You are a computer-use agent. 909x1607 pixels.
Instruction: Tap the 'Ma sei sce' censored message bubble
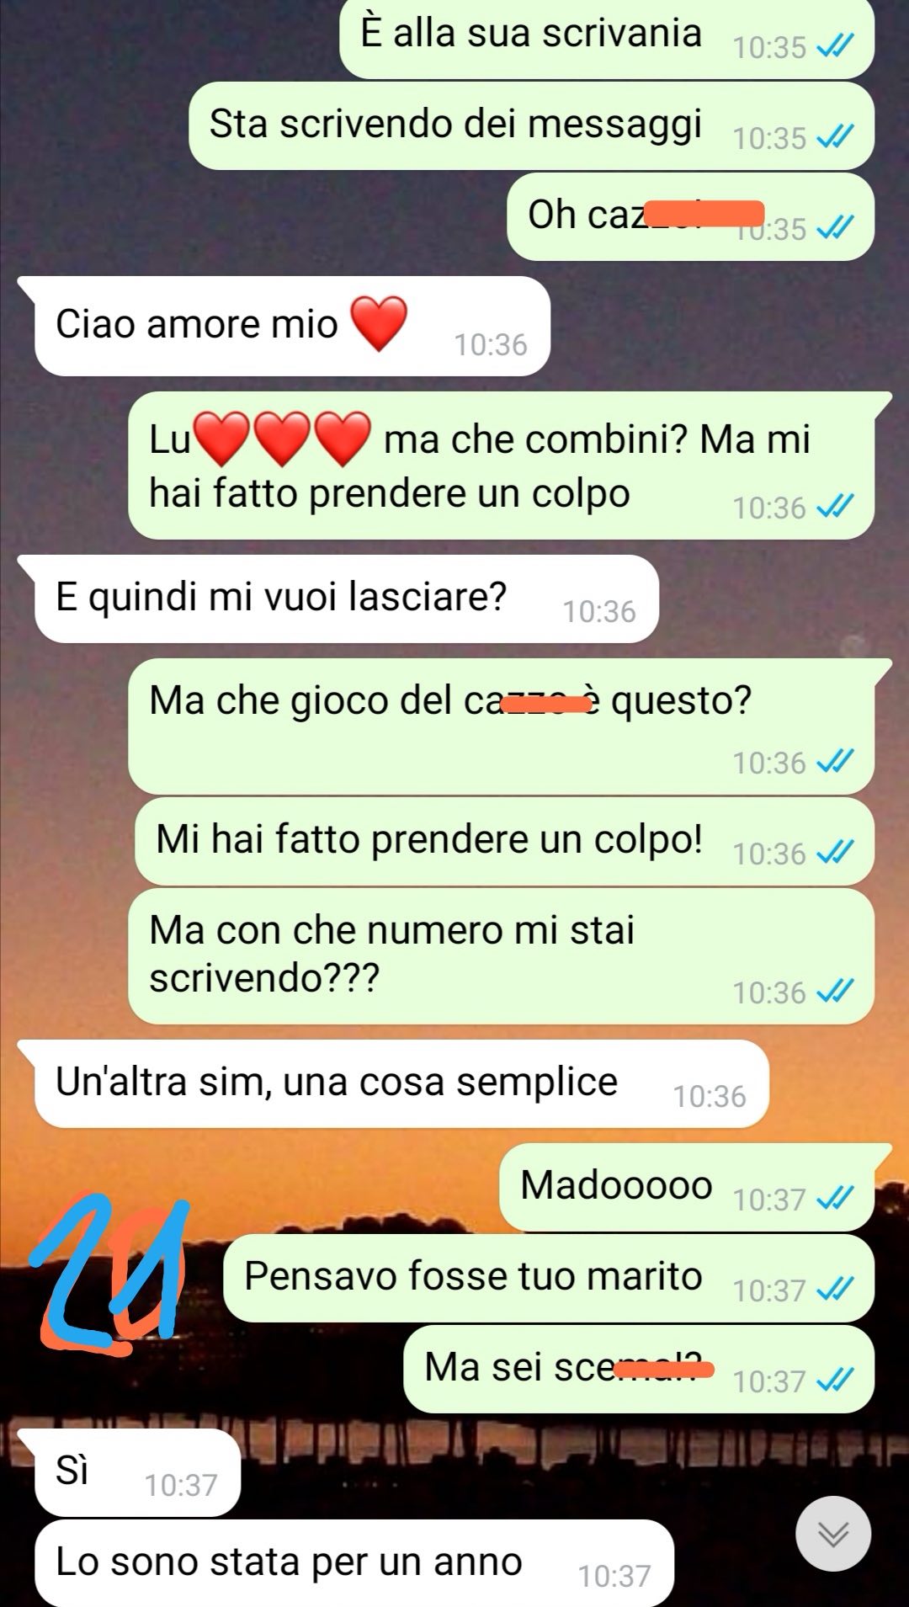click(639, 1369)
